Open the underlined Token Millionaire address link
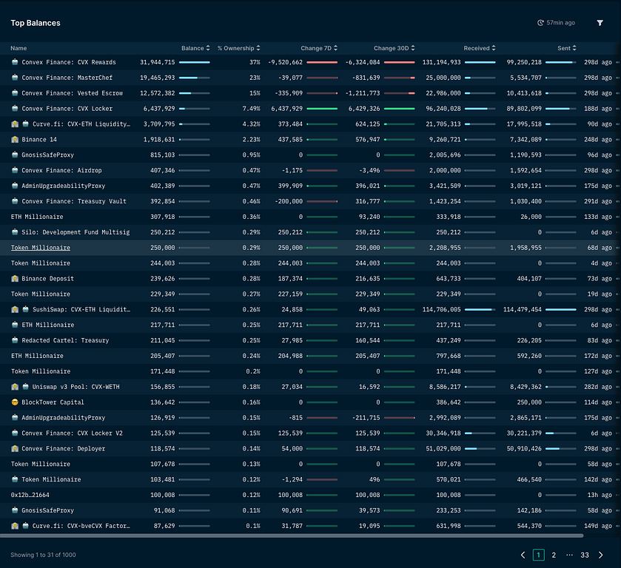This screenshot has height=568, width=621. pyautogui.click(x=41, y=248)
